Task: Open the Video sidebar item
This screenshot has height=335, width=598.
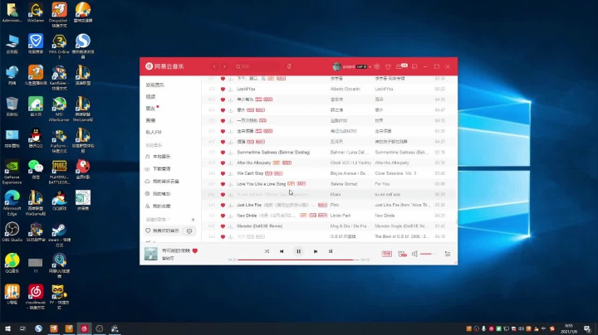Action: click(150, 97)
